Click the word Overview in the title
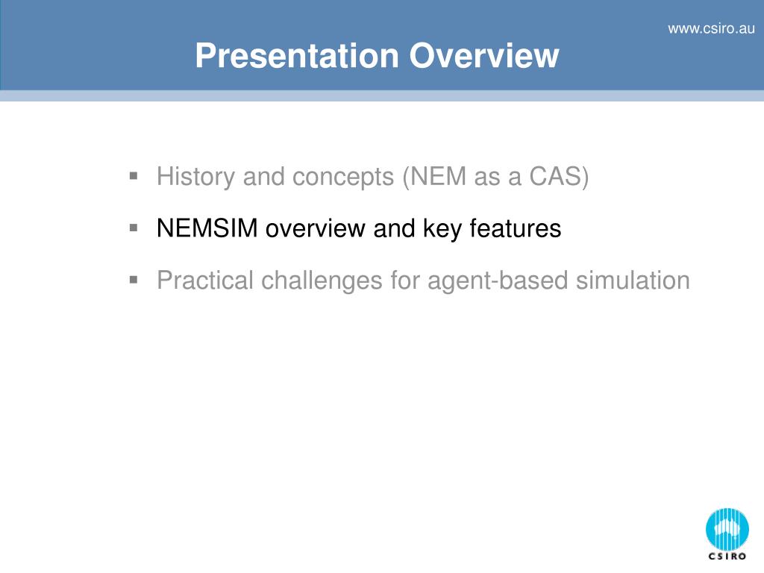Screen dimensions: 764x573 483,55
